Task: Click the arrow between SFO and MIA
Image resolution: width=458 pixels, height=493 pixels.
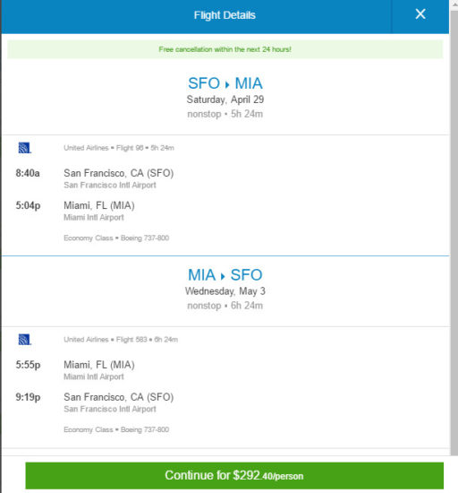Action: coord(227,84)
